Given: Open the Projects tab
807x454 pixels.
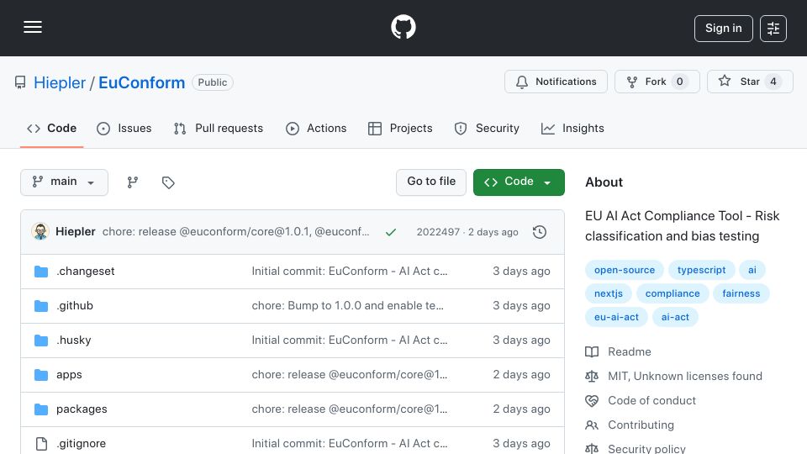Looking at the screenshot, I should pos(400,128).
